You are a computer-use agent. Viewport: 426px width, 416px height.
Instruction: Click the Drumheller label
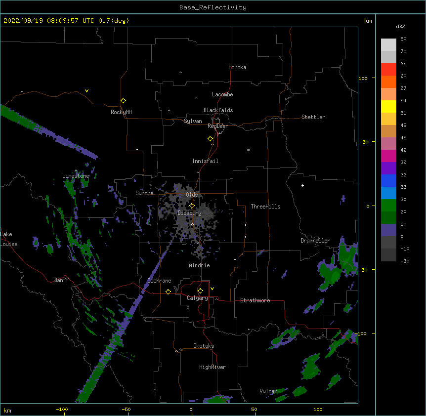pos(315,241)
